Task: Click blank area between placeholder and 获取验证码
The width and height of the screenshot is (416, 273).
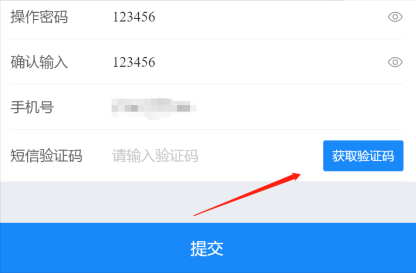Action: 260,156
